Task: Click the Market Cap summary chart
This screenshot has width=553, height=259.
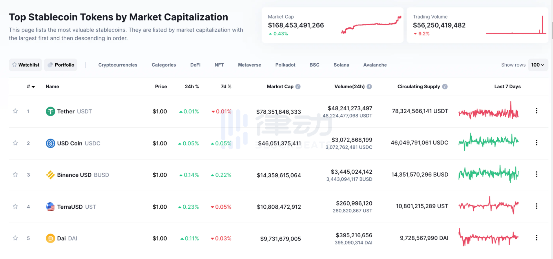Action: coord(371,25)
